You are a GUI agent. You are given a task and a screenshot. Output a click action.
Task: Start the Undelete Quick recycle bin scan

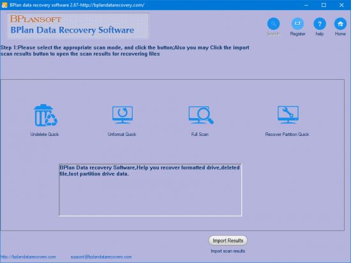click(45, 116)
